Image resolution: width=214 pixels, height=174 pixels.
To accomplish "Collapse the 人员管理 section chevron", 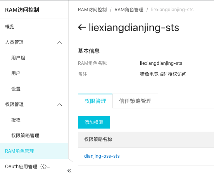I will coord(60,43).
